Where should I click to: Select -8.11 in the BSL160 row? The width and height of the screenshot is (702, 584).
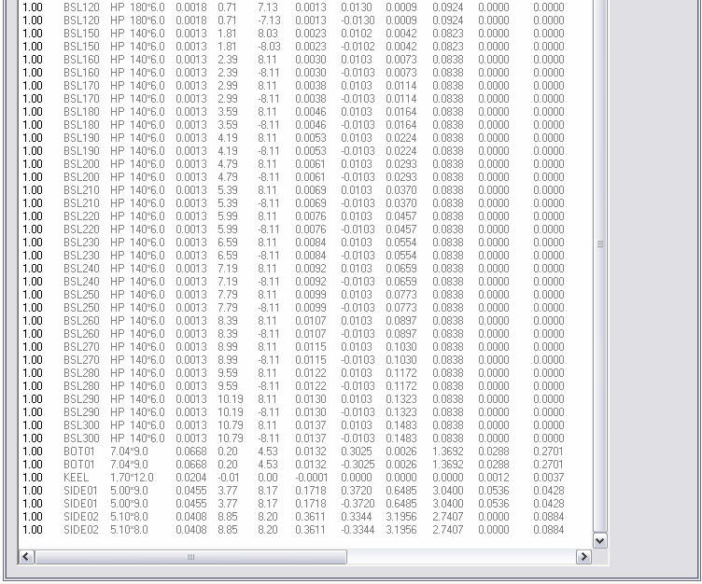click(x=269, y=73)
